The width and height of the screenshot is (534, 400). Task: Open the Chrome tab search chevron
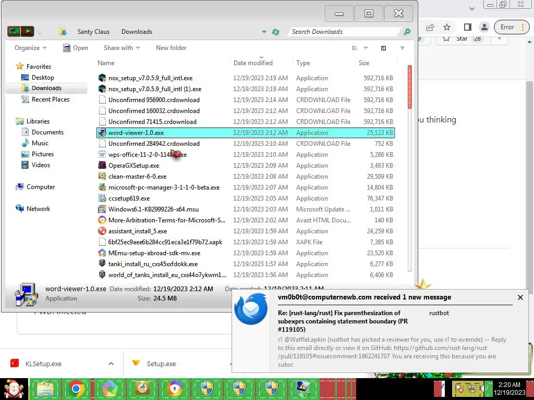tap(471, 8)
